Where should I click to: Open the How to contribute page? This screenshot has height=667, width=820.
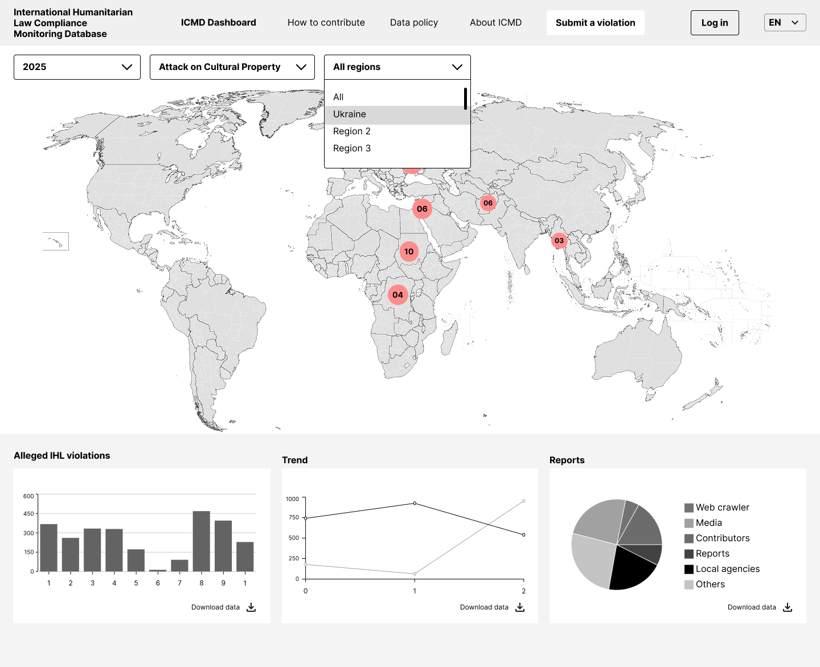[x=326, y=22]
